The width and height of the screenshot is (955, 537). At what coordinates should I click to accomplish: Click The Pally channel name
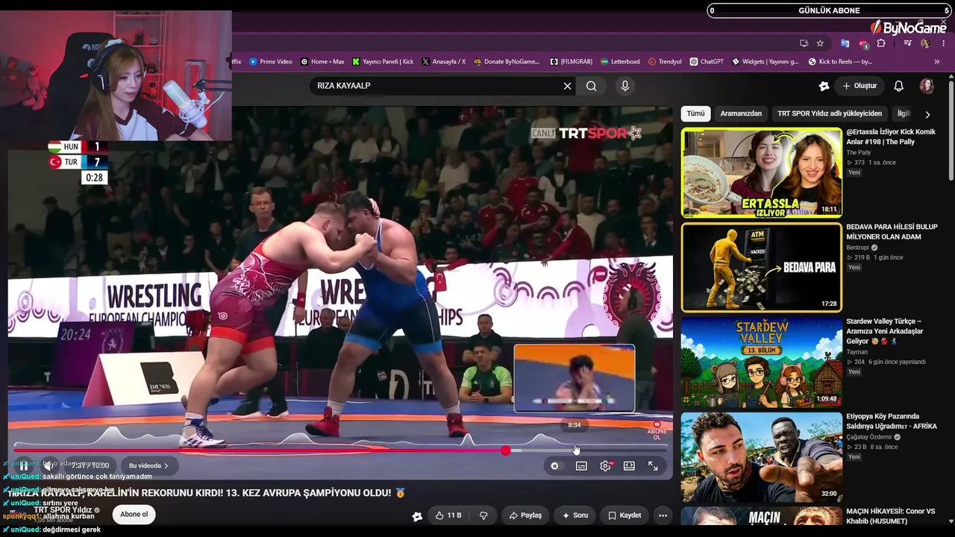(x=858, y=152)
